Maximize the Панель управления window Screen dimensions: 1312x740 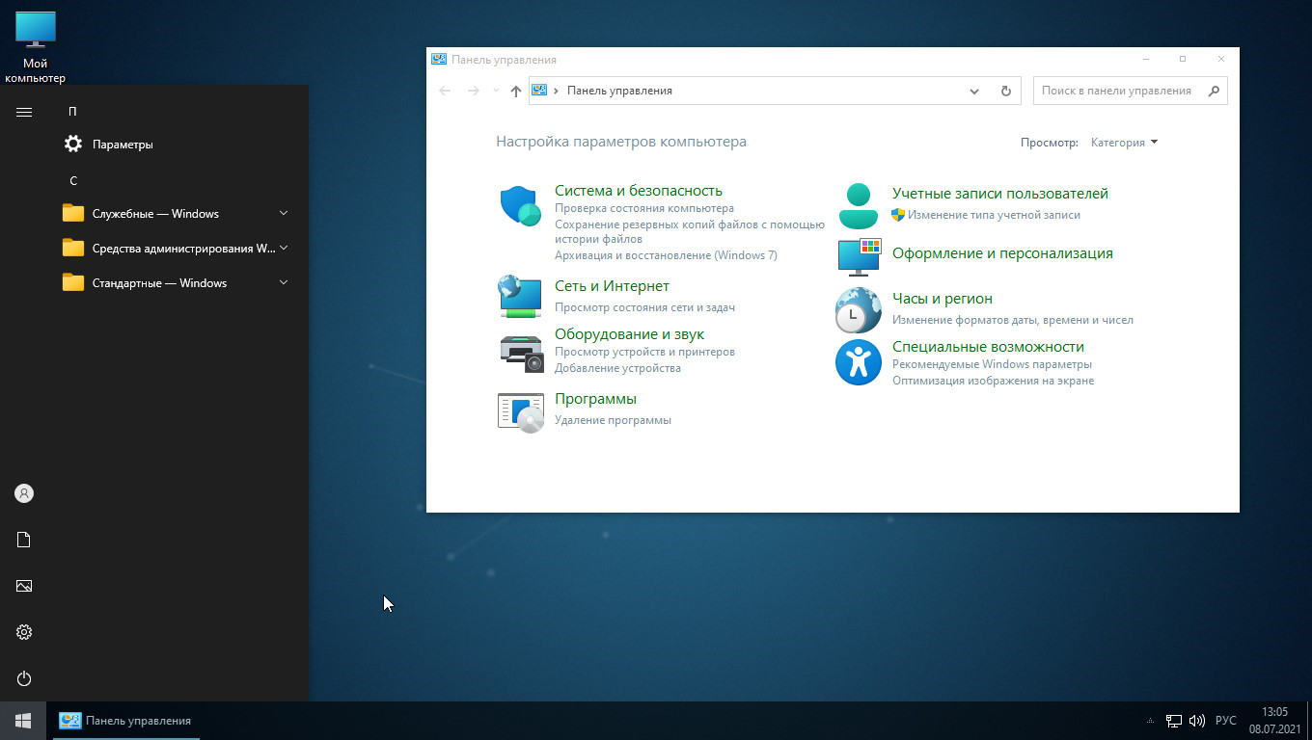1183,60
